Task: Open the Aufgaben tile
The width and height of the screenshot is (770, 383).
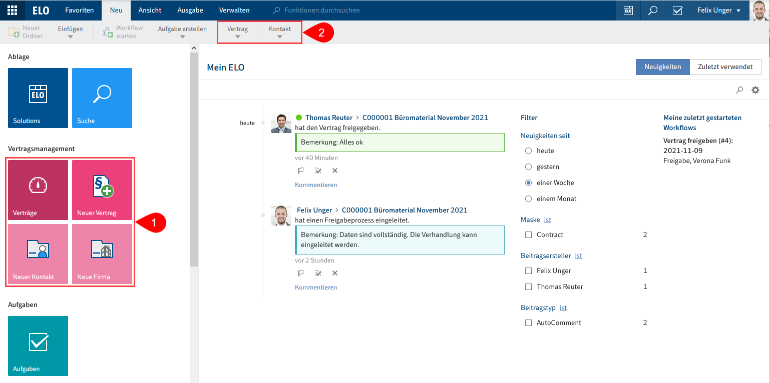Action: (x=38, y=346)
